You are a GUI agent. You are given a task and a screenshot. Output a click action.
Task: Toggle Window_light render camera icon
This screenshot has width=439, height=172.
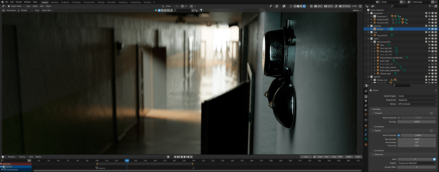tap(436, 74)
